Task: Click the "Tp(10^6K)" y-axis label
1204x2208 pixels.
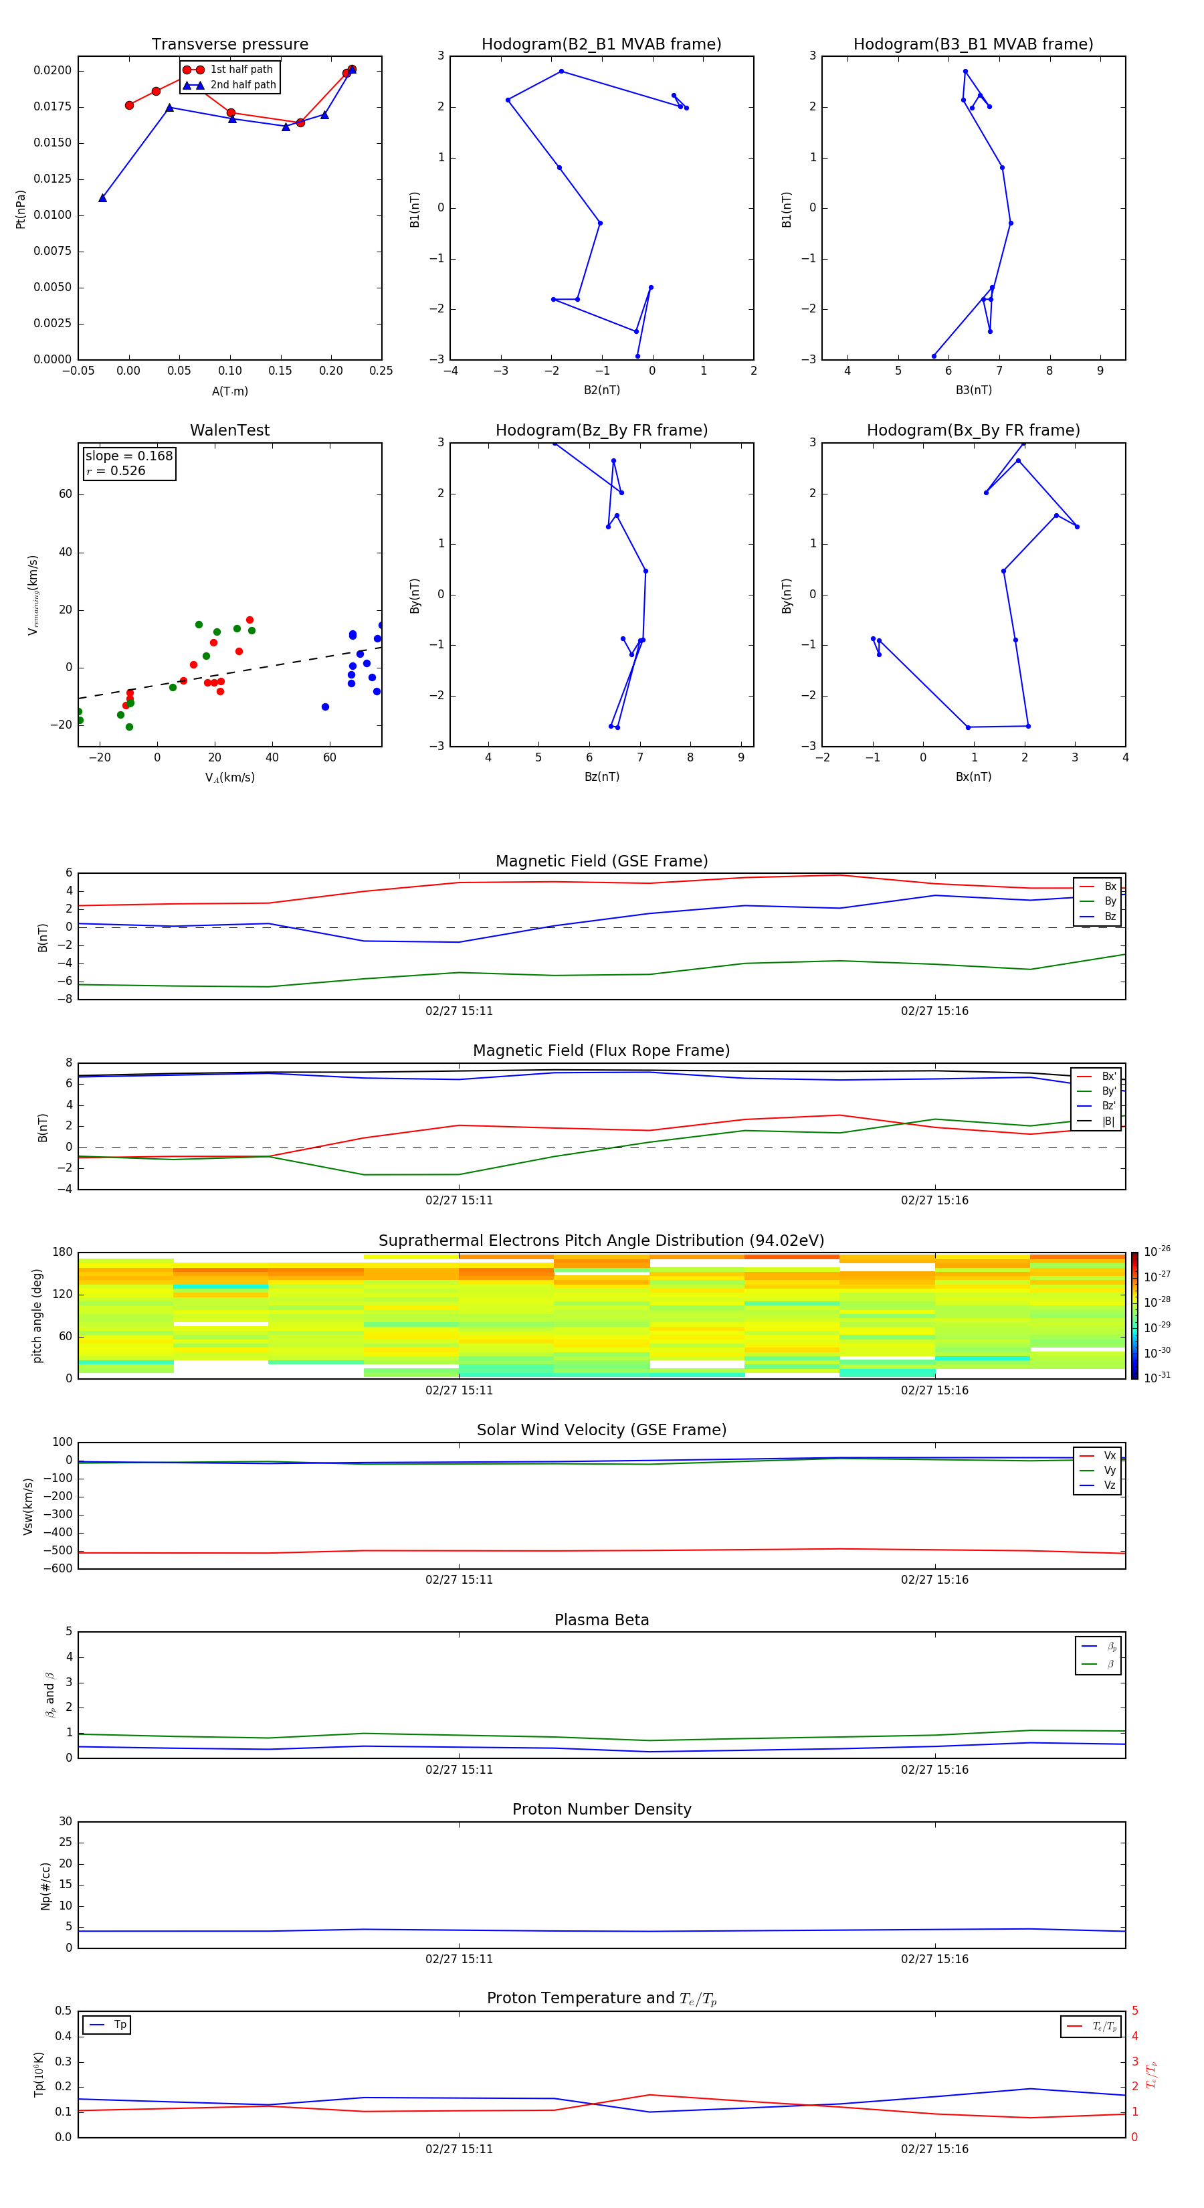Action: tap(39, 2074)
